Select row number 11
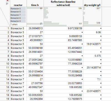Screen dimensions: 111x101 tap(5, 68)
